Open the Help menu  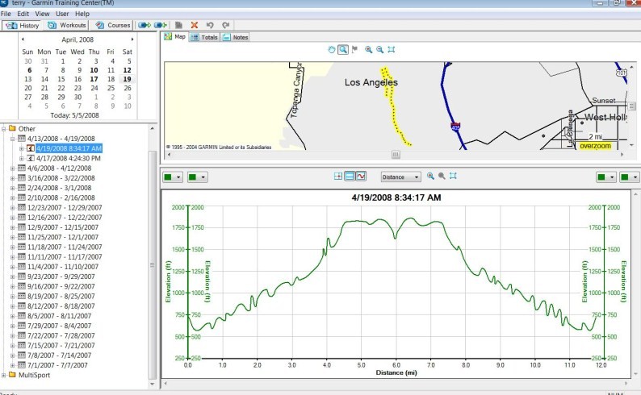tap(82, 14)
